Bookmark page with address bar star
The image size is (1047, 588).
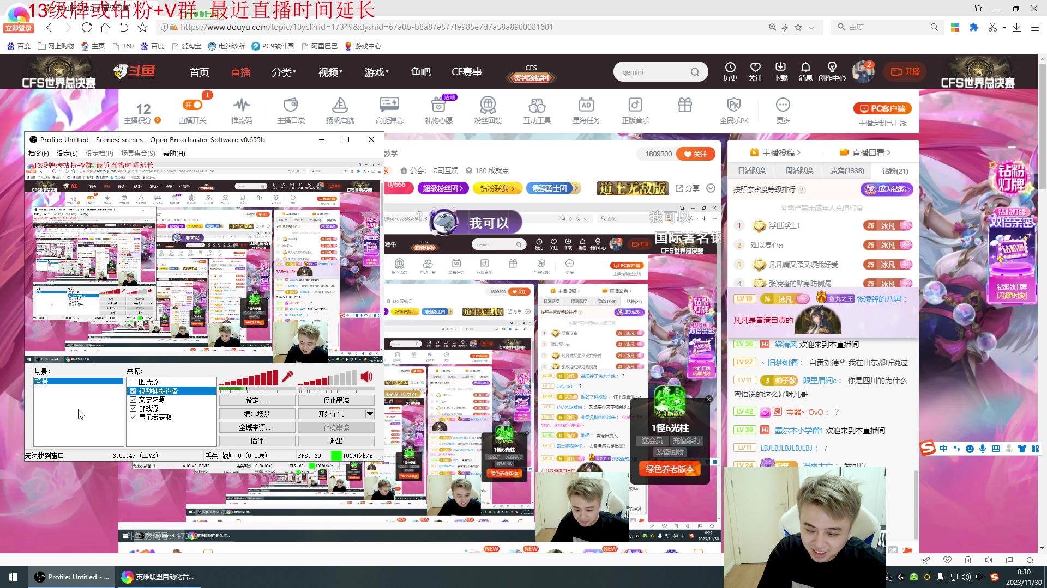[x=798, y=27]
